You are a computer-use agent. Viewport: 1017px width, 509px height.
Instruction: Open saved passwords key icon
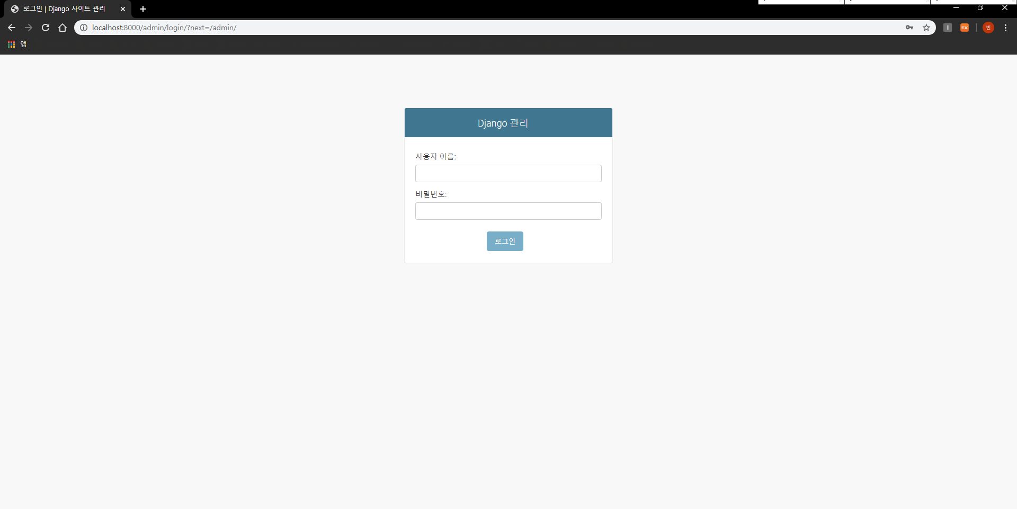[x=909, y=28]
